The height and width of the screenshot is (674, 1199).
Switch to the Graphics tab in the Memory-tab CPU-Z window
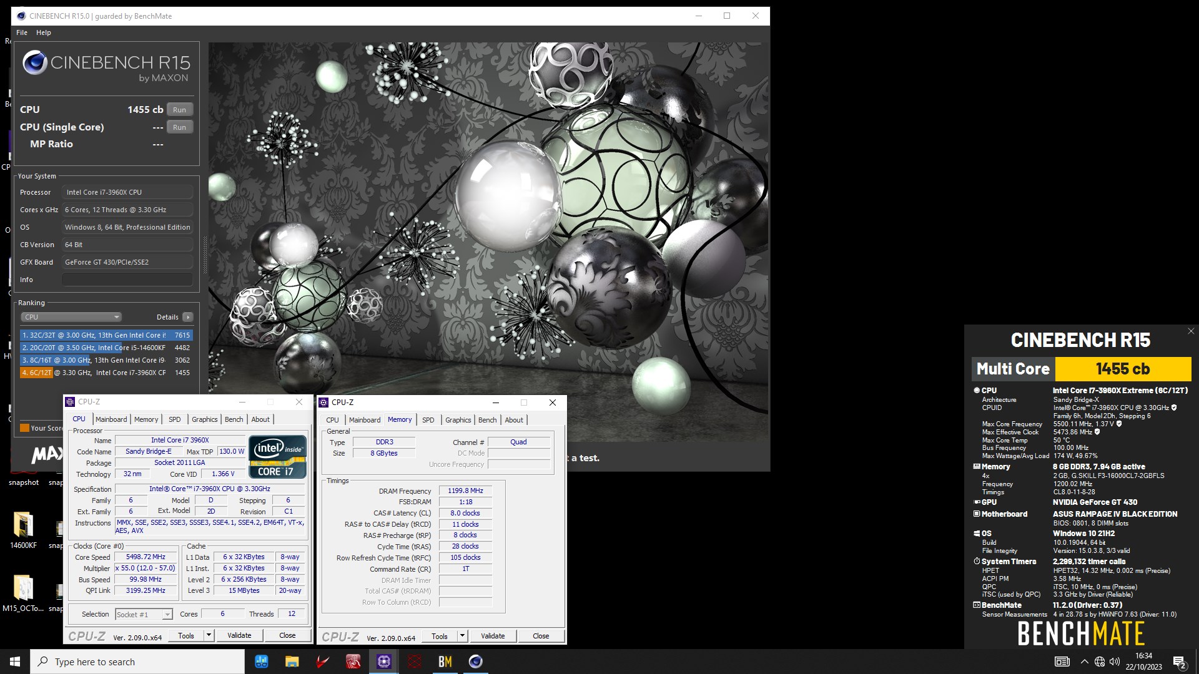coord(458,420)
